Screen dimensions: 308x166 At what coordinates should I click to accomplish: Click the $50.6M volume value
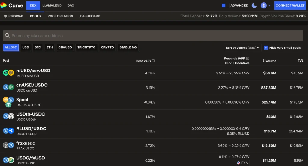point(269,73)
